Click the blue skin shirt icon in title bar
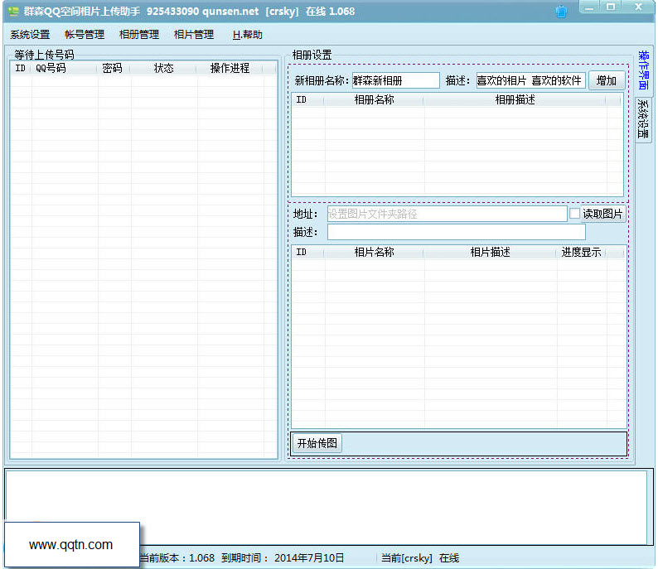The width and height of the screenshot is (658, 569). [x=561, y=12]
